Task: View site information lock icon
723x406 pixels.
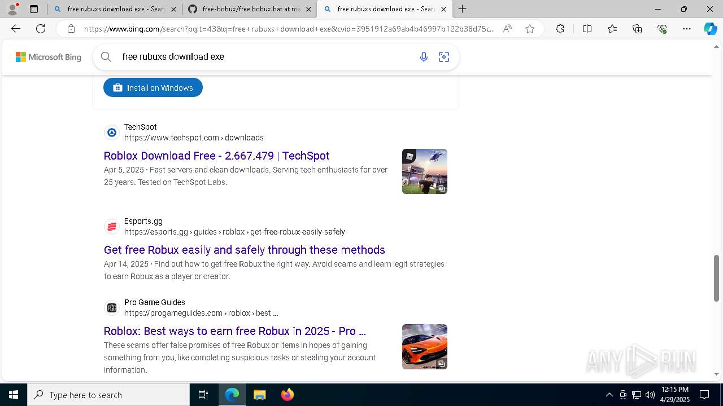Action: (71, 29)
